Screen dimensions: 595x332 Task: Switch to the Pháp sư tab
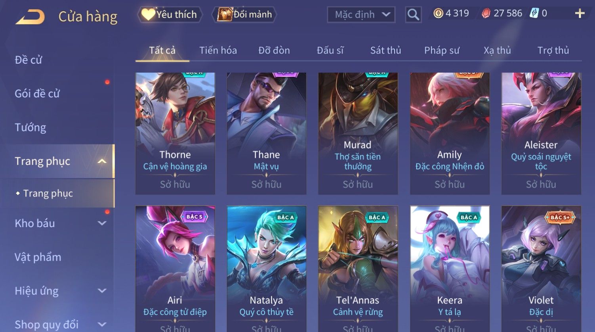[x=442, y=51]
